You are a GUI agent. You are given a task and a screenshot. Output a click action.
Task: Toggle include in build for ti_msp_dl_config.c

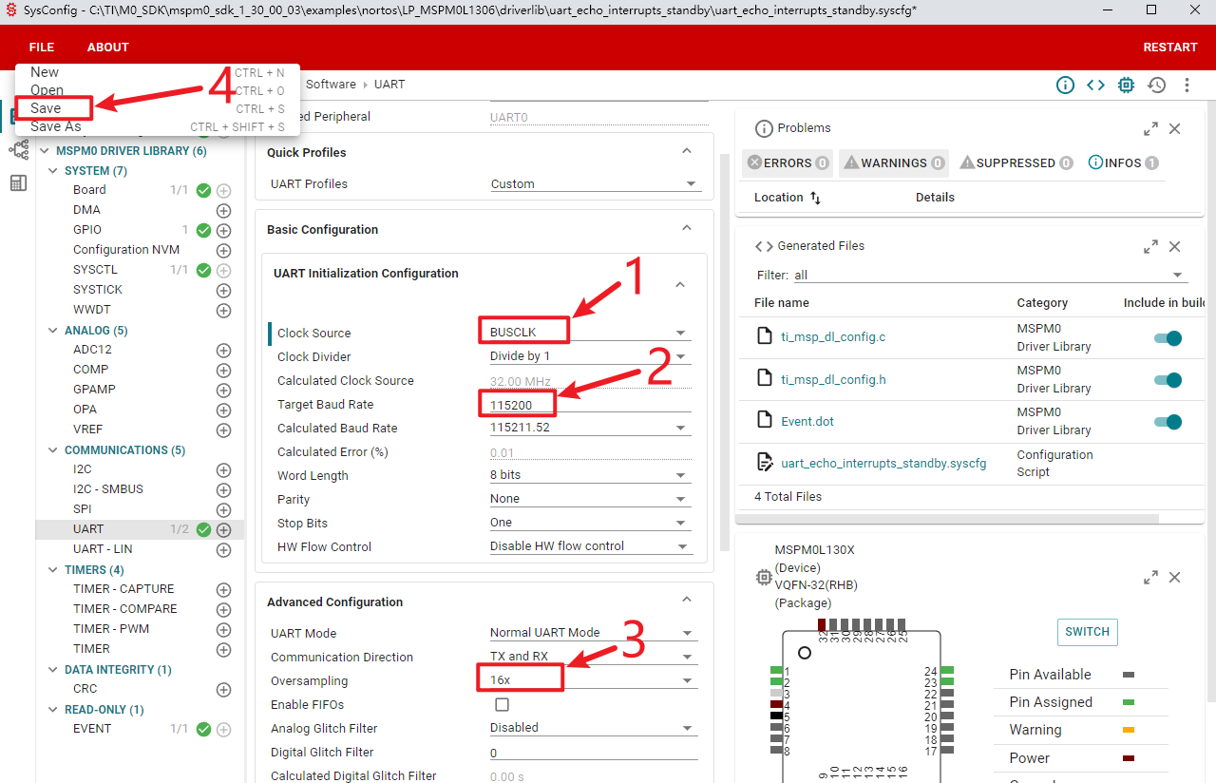click(1168, 338)
